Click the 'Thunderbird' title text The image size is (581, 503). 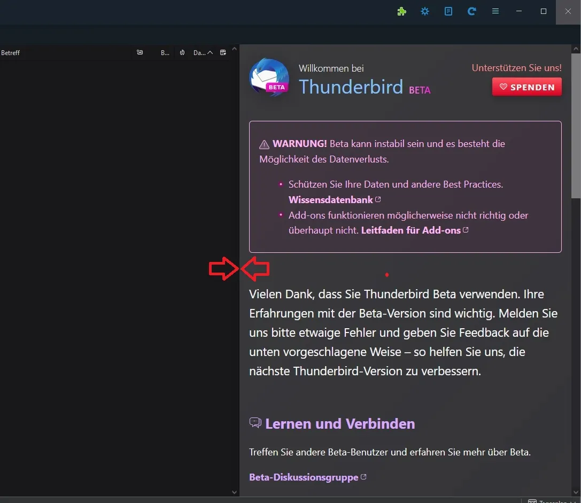click(351, 87)
